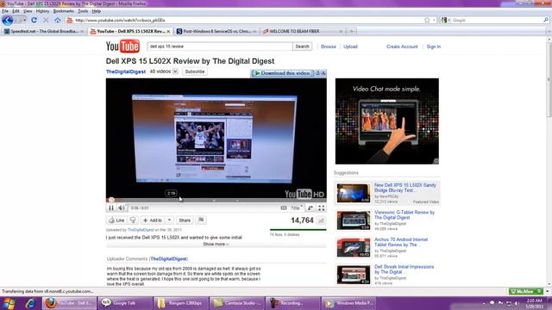Open the File menu

click(x=5, y=11)
